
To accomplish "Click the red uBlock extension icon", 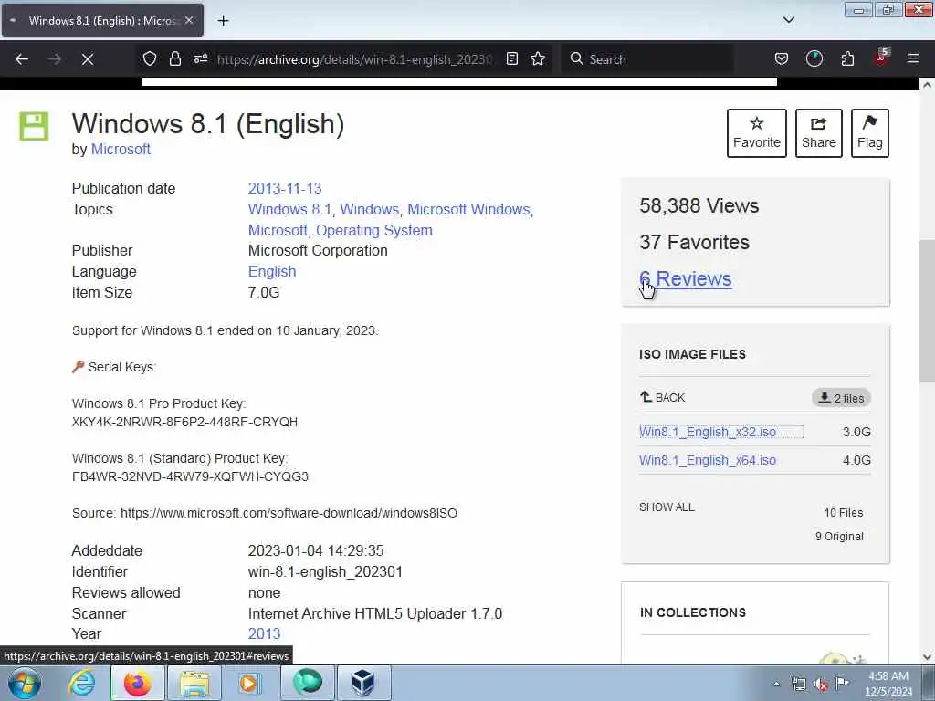I will pos(881,58).
